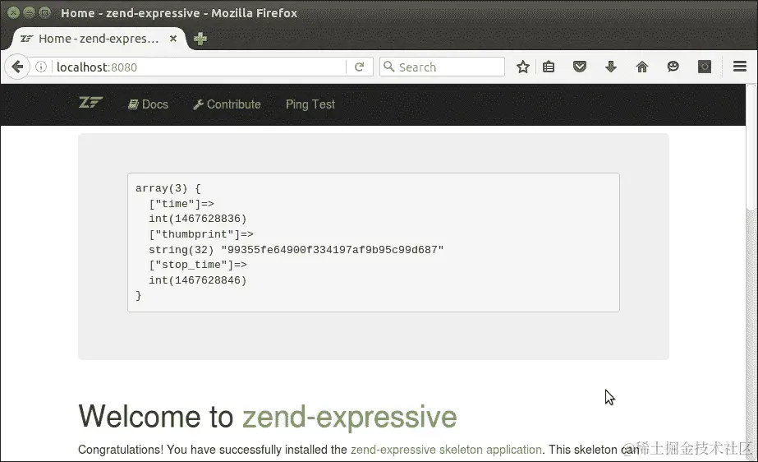Focus the localhost:8080 address bar
This screenshot has height=462, width=758.
click(x=198, y=67)
